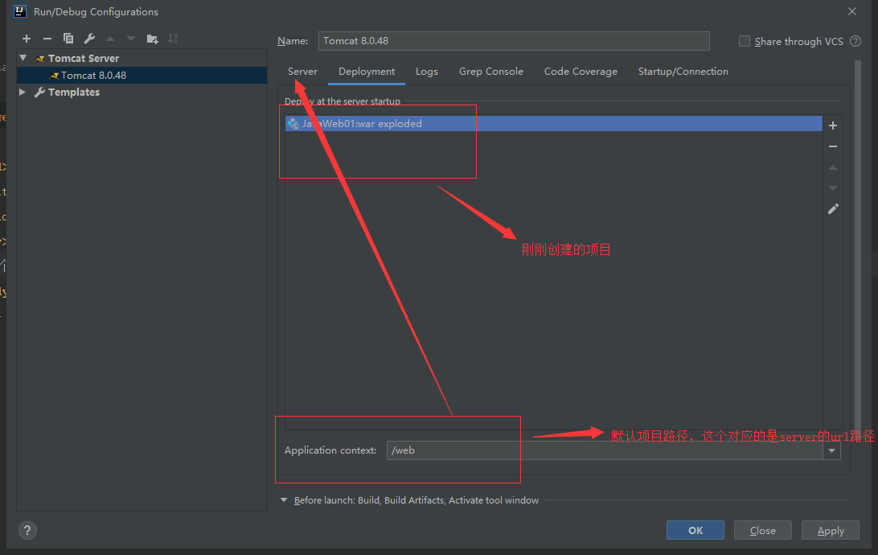Viewport: 878px width, 555px height.
Task: Collapse the Tomcat Server tree node
Action: pyautogui.click(x=23, y=58)
